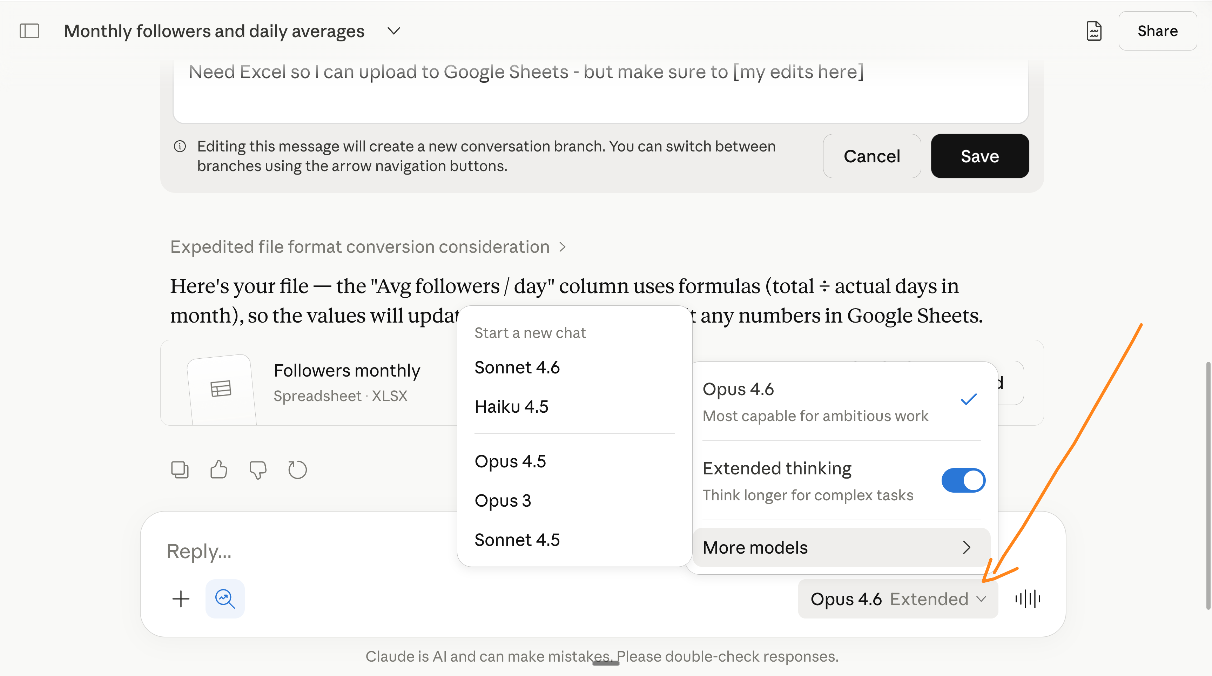
Task: Open conversation title dropdown chevron
Action: pos(394,31)
